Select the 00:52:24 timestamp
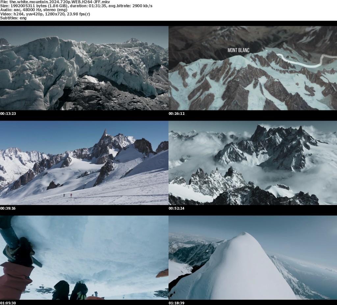Viewport: 337px width, 305px height. click(x=177, y=208)
